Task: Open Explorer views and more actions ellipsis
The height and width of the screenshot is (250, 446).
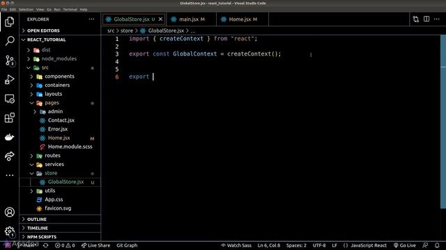Action: (91, 19)
